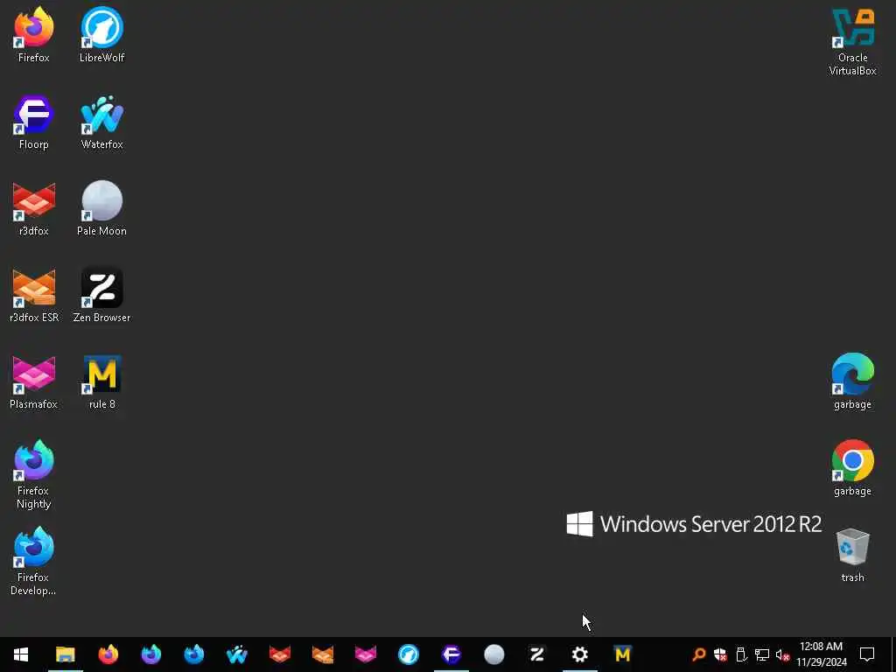Select the Waterfox desktop icon
The height and width of the screenshot is (672, 896).
click(101, 121)
